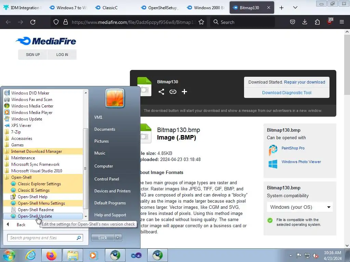Open the Firefox extensions puzzle icon
This screenshot has height=262, width=350.
click(317, 22)
